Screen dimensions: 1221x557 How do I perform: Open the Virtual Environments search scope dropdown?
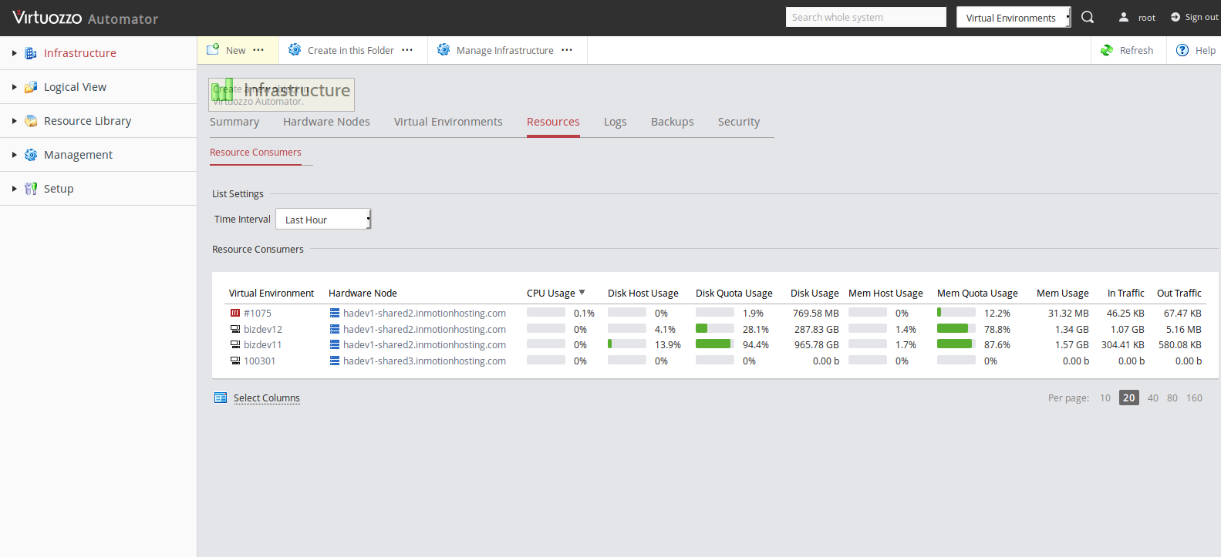pos(1013,18)
